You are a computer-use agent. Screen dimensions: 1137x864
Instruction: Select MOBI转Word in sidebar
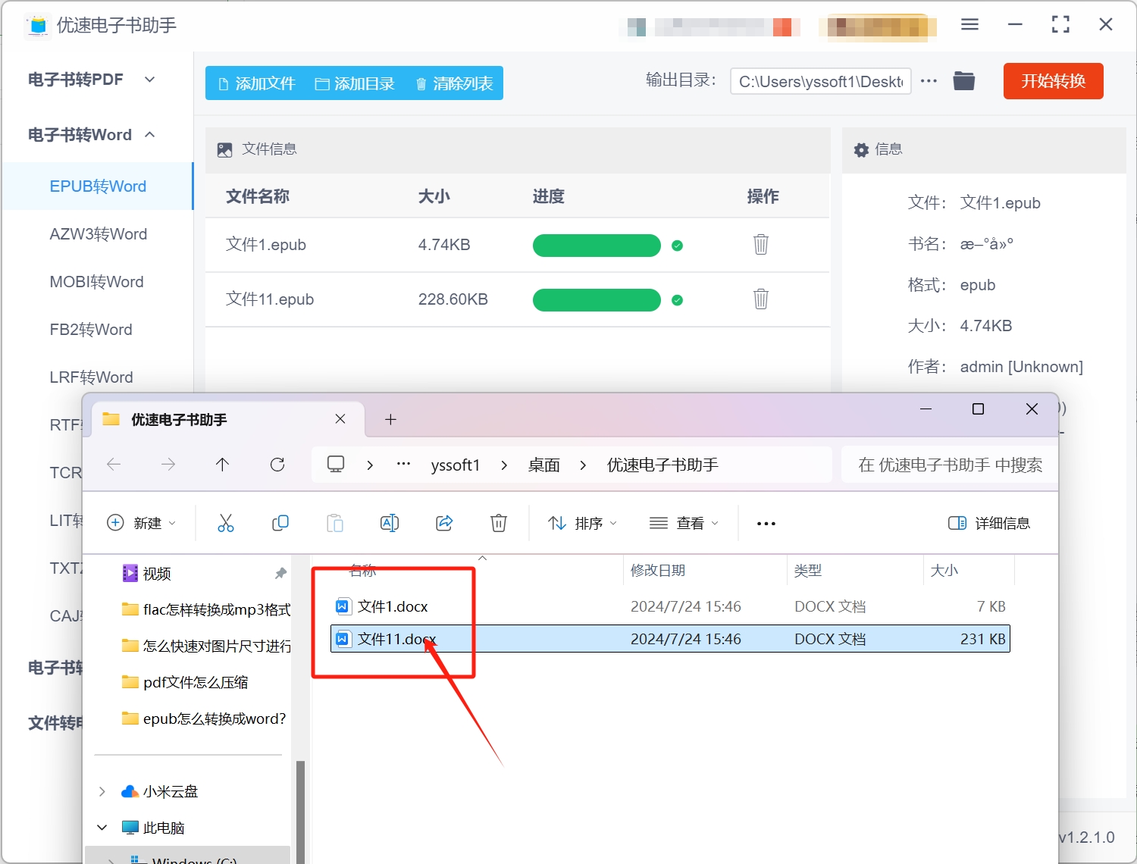(x=96, y=282)
